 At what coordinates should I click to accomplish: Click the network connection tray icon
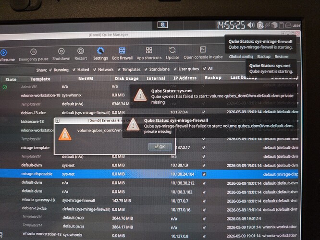pos(268,25)
